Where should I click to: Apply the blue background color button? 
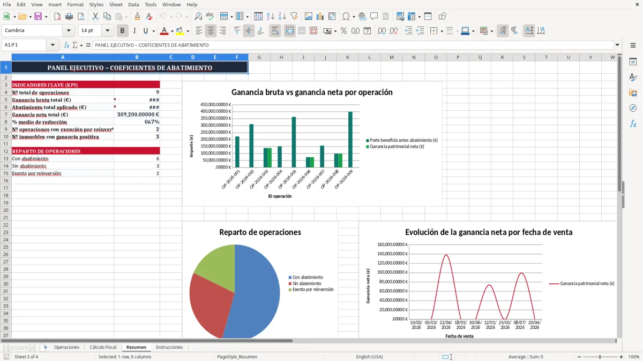(x=465, y=31)
